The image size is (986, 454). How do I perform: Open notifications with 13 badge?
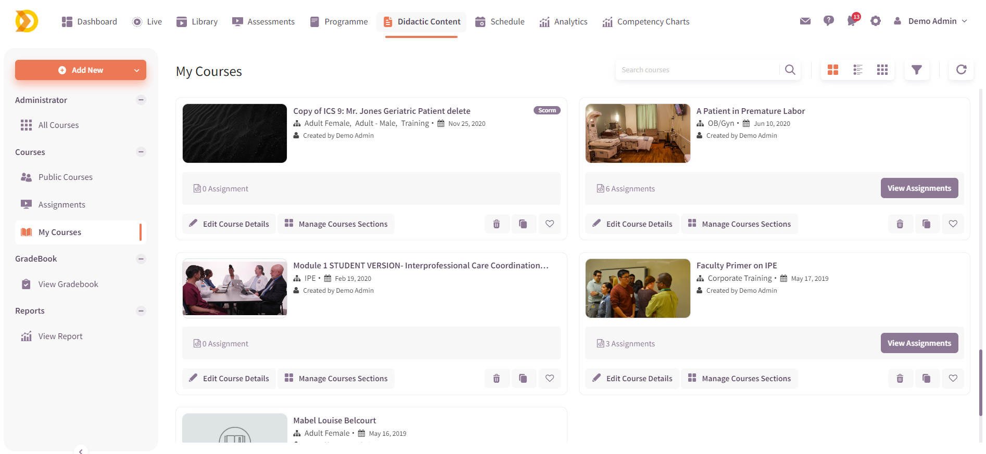pyautogui.click(x=852, y=21)
